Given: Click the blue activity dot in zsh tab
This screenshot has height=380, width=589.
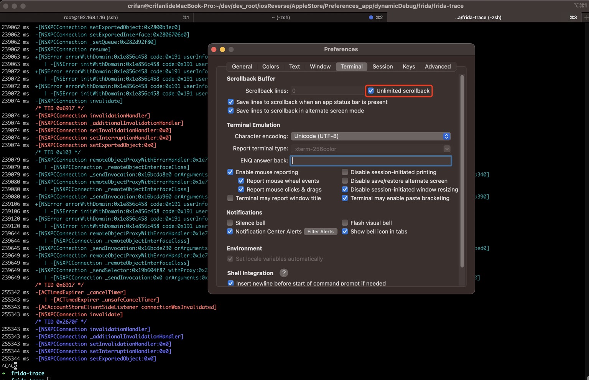Looking at the screenshot, I should (x=371, y=17).
